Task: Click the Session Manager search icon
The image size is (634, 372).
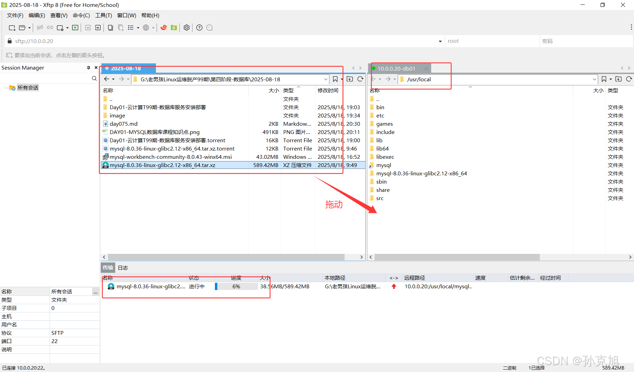Action: click(94, 79)
